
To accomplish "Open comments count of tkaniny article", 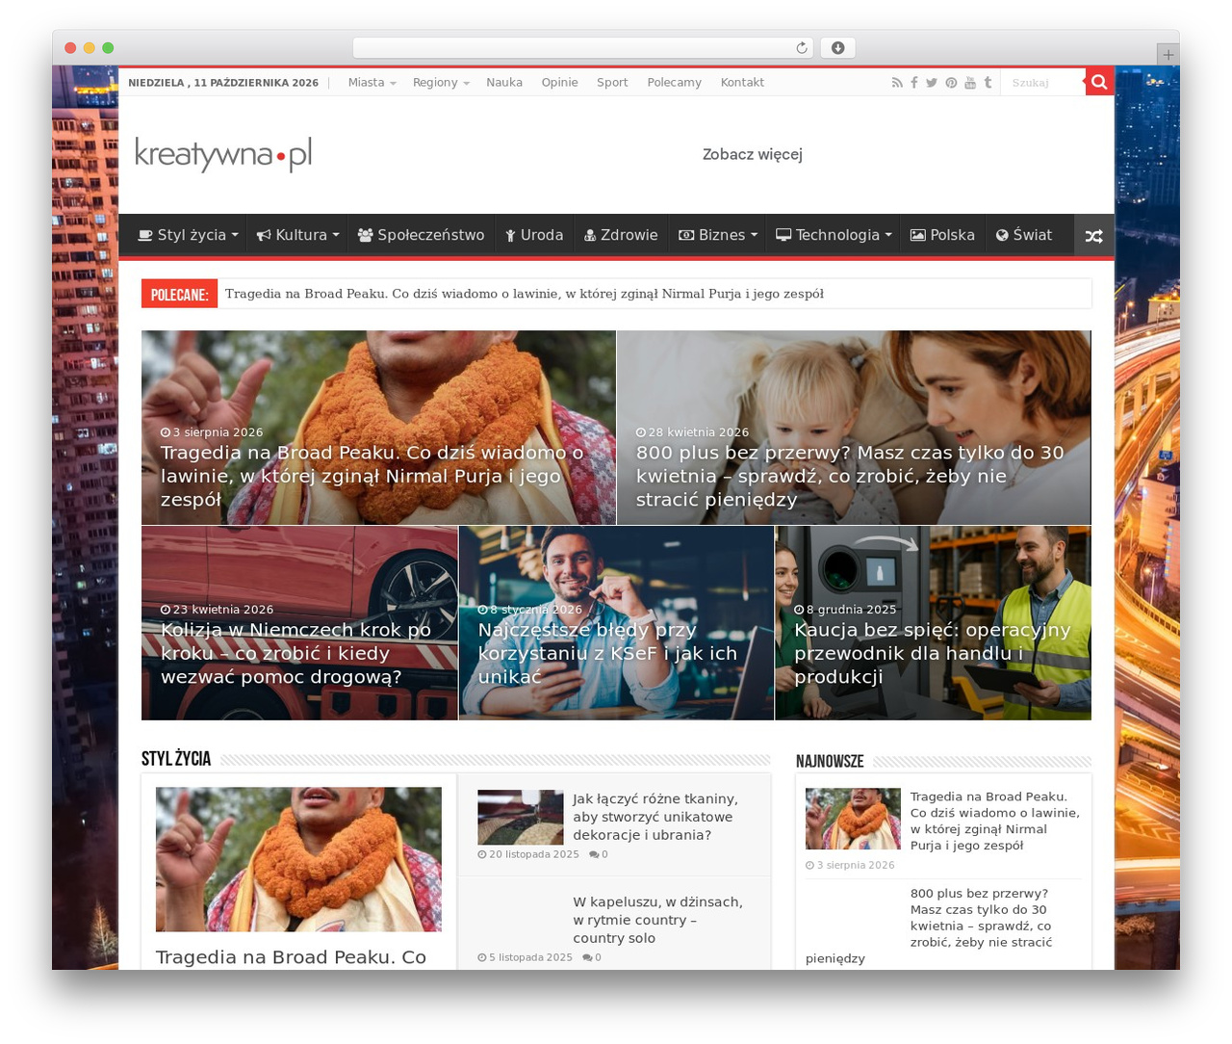I will [x=599, y=854].
